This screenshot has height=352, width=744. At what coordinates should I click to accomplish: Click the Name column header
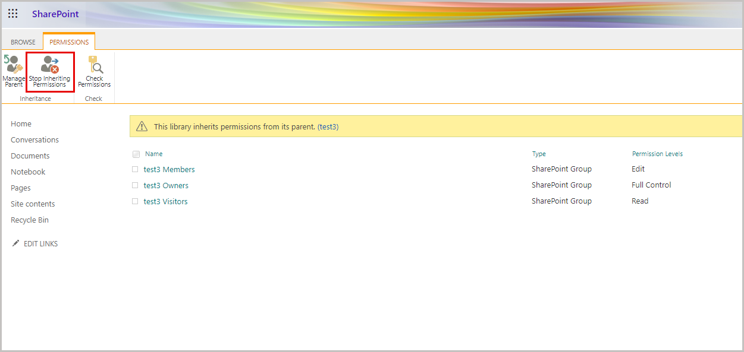coord(153,154)
